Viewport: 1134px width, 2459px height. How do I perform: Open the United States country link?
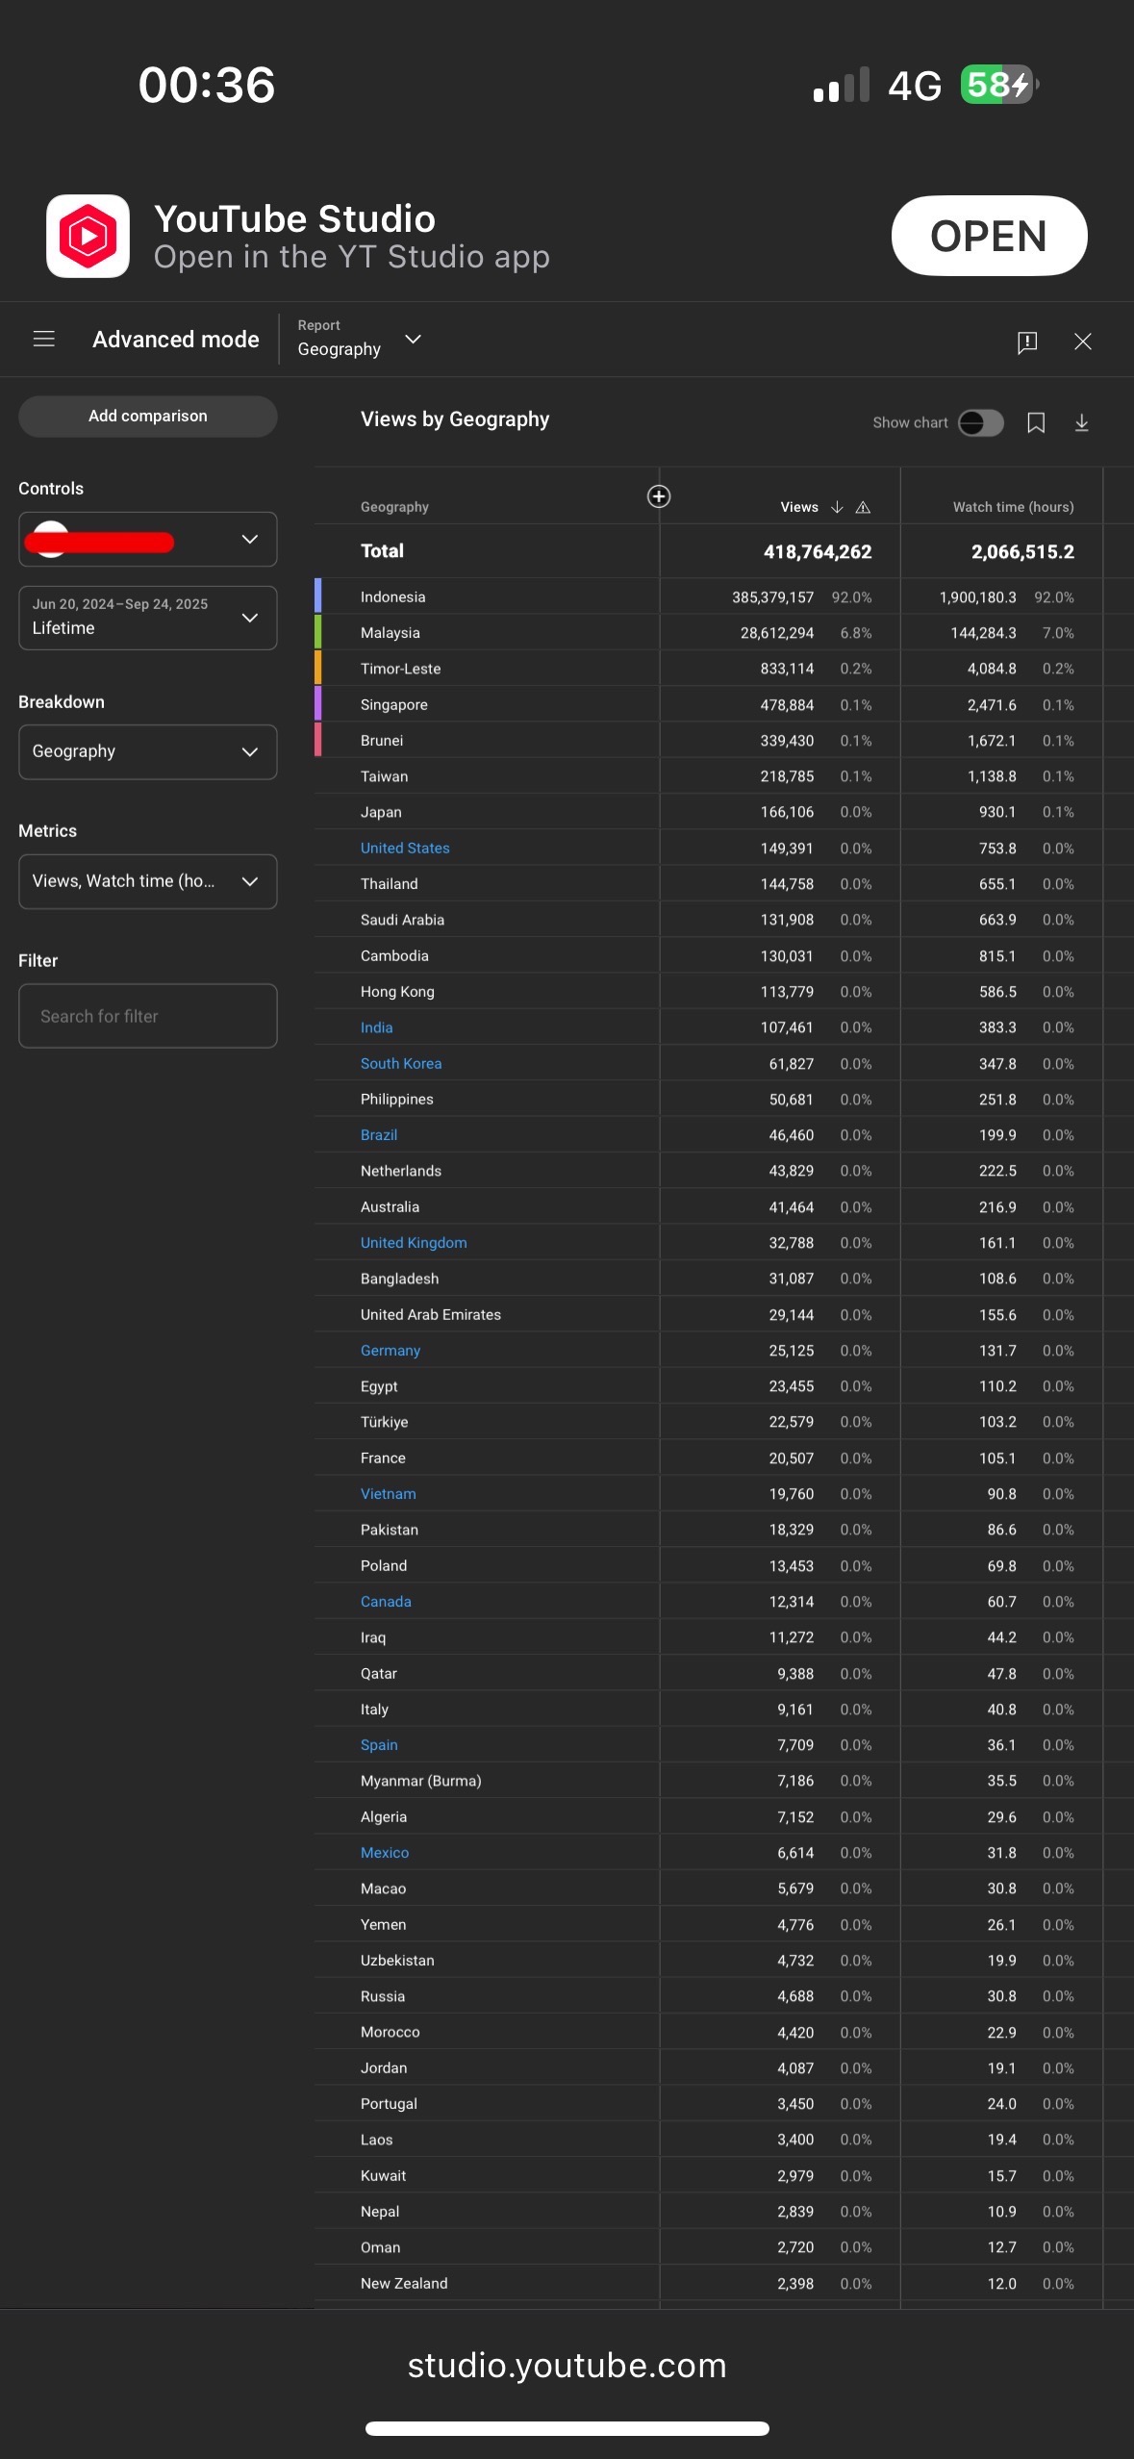[x=405, y=848]
